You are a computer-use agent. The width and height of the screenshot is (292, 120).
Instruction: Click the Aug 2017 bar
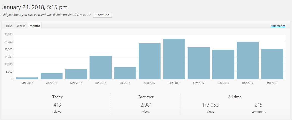(150, 61)
